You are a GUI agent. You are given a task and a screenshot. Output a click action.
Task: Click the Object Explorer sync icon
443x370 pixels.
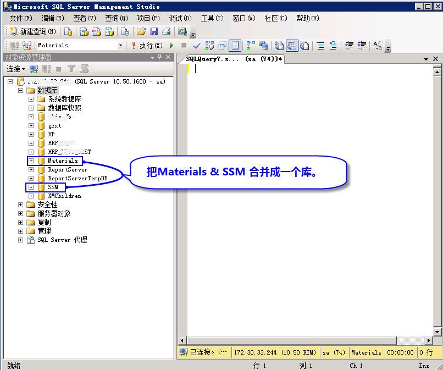click(84, 69)
